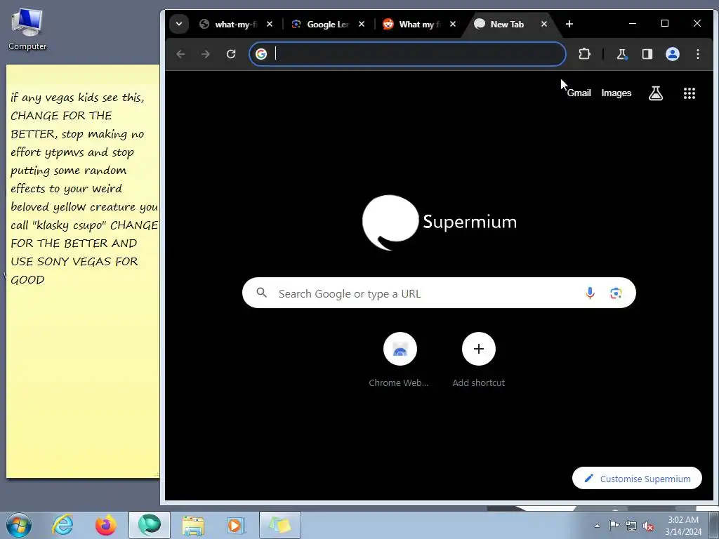Open network tray icon
This screenshot has width=719, height=539.
pyautogui.click(x=631, y=526)
